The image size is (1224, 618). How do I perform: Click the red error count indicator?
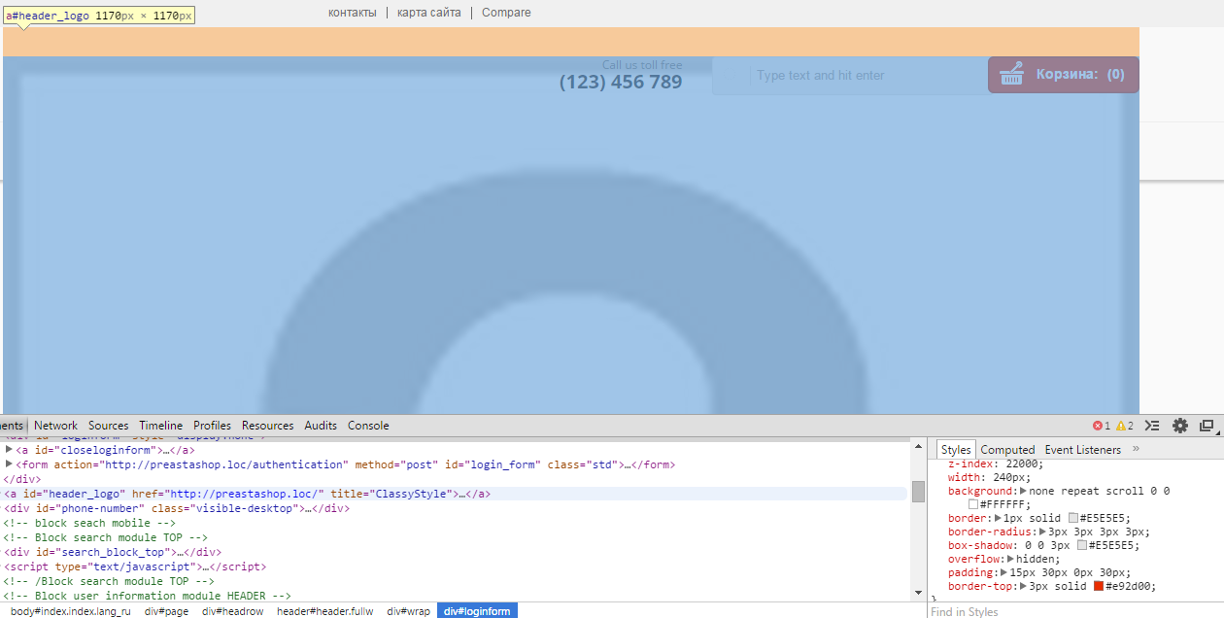[x=1101, y=426]
